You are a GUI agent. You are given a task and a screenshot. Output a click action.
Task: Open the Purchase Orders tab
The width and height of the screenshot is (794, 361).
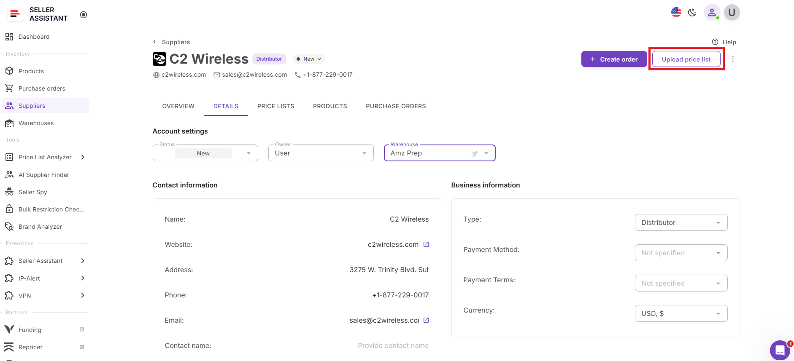(395, 106)
